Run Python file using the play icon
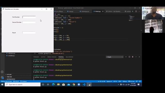The width and height of the screenshot is (165, 93). click(133, 11)
